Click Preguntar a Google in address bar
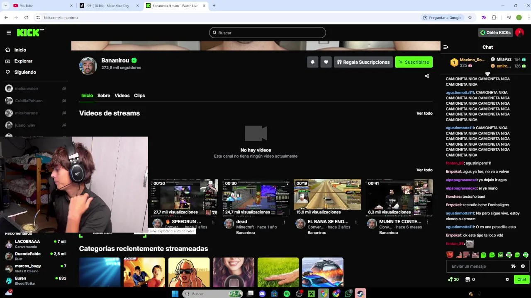 point(442,17)
